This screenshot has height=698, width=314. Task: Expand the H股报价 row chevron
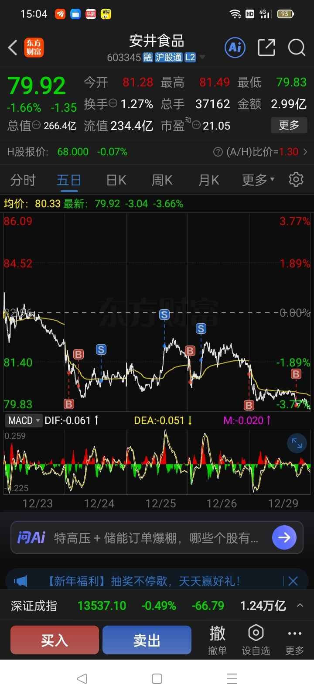click(x=305, y=152)
